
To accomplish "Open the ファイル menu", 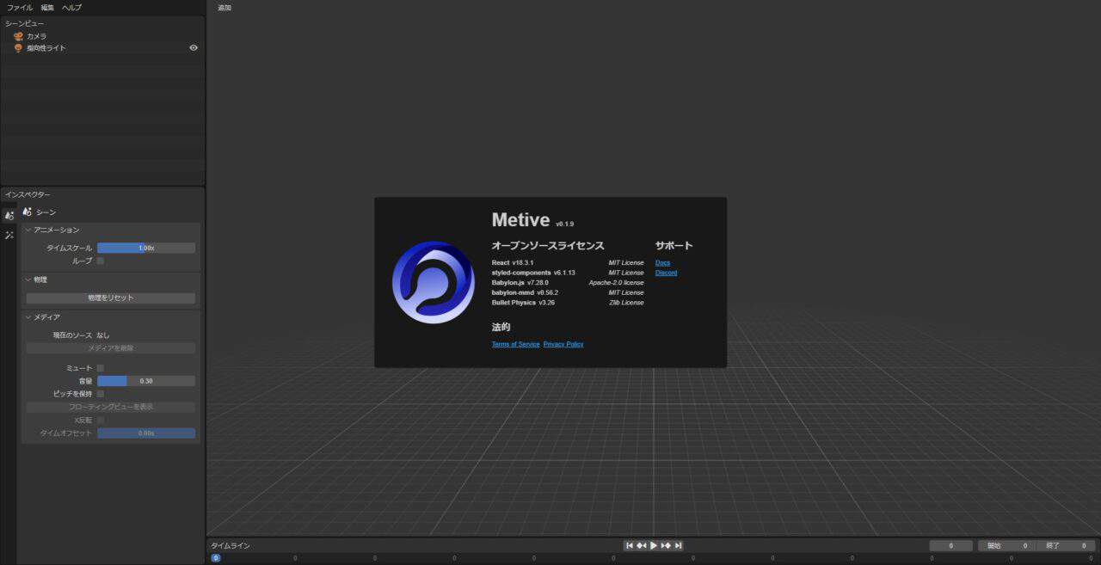I will [20, 8].
